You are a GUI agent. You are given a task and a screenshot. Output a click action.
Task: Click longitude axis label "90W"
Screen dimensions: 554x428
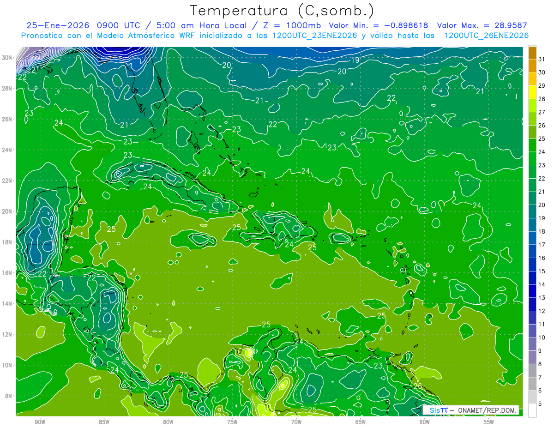point(40,422)
